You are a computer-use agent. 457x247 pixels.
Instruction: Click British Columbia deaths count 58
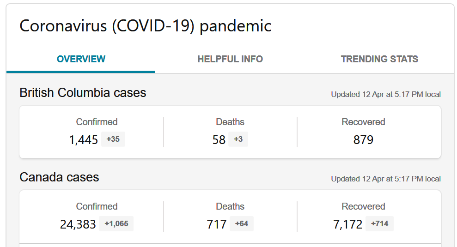[x=219, y=140]
